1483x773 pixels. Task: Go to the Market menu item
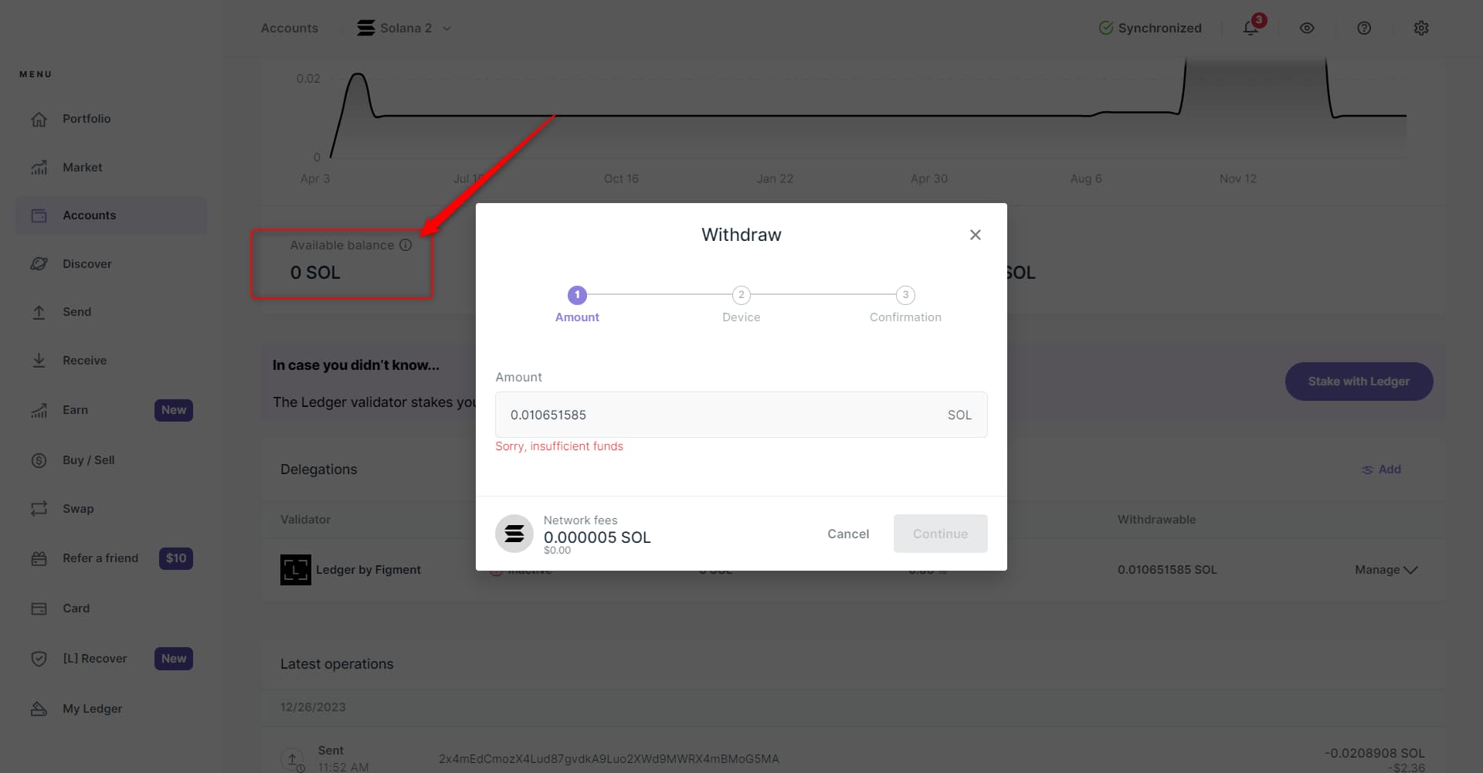click(x=83, y=168)
